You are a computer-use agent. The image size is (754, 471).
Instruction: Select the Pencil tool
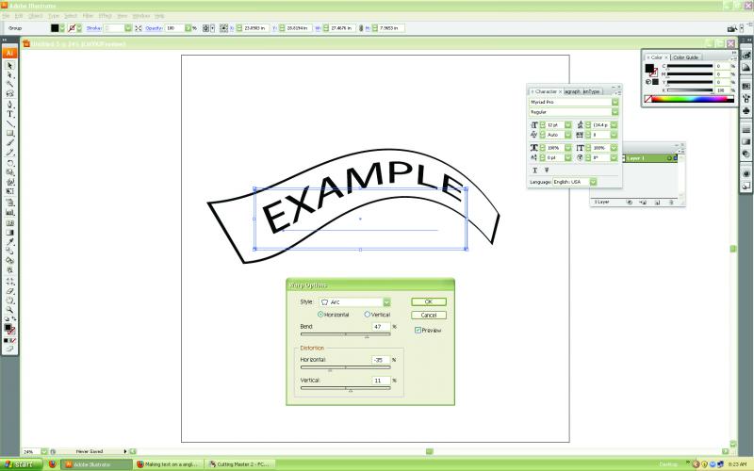pyautogui.click(x=9, y=153)
